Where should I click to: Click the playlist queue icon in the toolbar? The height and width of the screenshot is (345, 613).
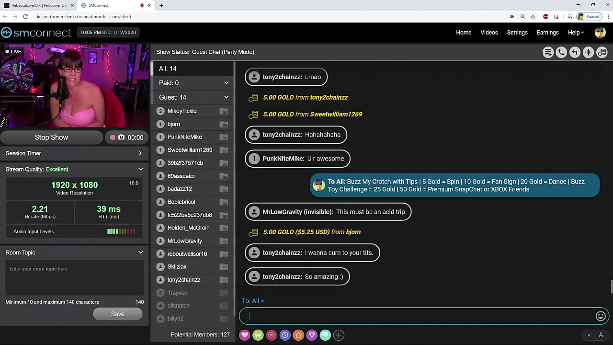[x=548, y=52]
